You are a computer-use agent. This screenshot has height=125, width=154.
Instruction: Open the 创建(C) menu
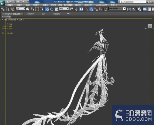click(x=45, y=5)
